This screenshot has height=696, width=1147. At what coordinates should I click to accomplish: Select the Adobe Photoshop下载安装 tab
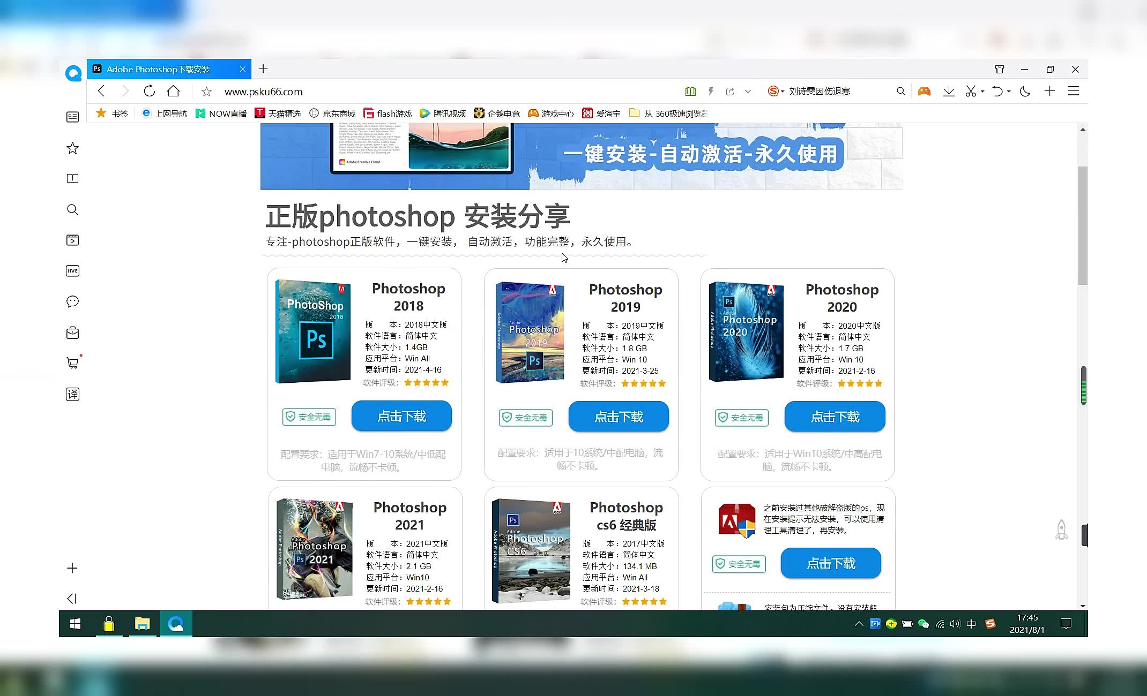[169, 69]
